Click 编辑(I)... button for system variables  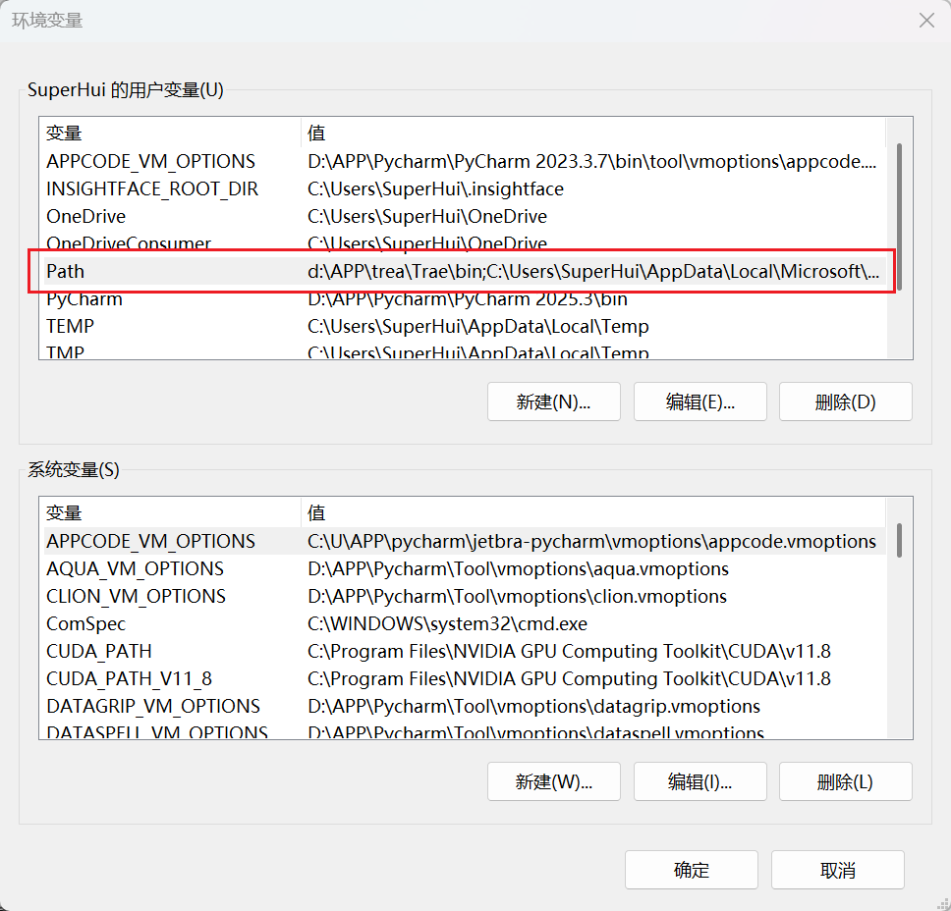coord(699,781)
